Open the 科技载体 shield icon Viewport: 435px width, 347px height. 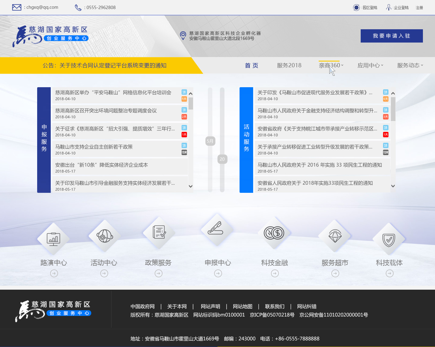point(389,240)
